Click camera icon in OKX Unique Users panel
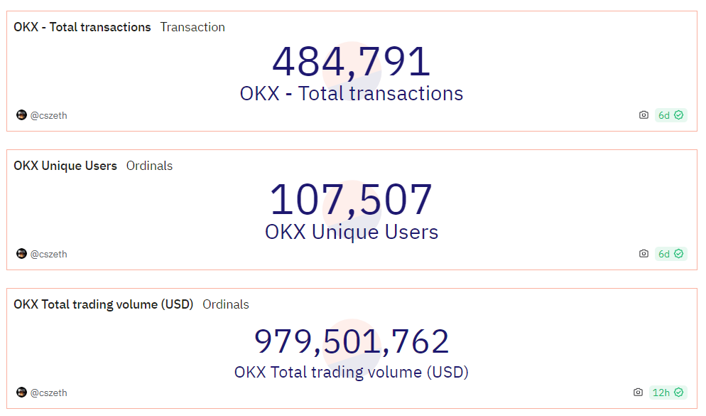The height and width of the screenshot is (416, 706). coord(643,254)
